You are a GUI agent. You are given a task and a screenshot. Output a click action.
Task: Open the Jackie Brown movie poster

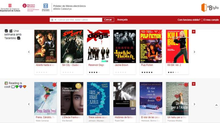[125, 46]
